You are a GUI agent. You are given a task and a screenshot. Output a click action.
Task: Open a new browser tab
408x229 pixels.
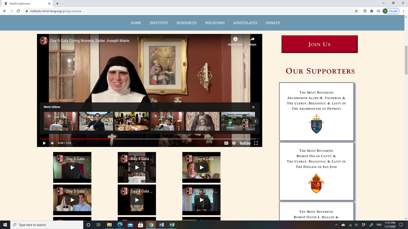point(57,4)
